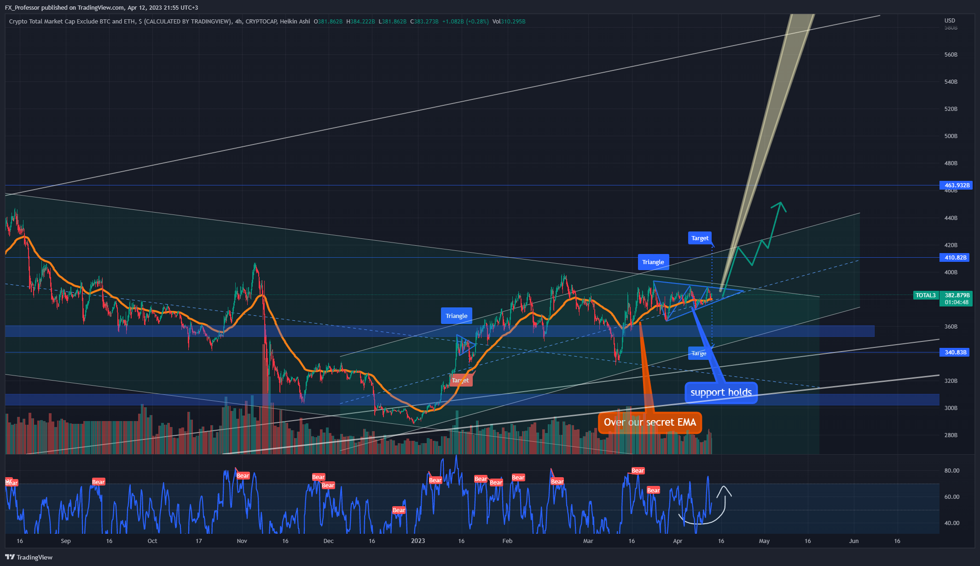Click the 410.82B price label
Image resolution: width=980 pixels, height=566 pixels.
955,258
